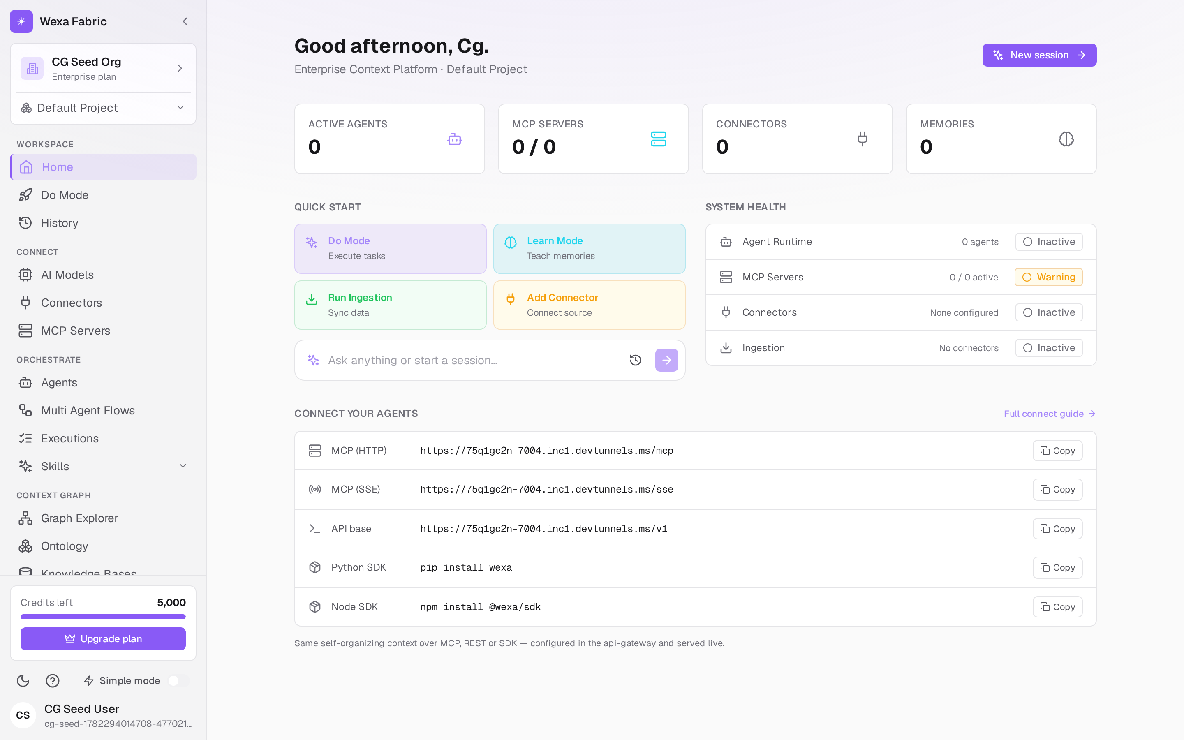Click the sparkle icon in ask box

313,360
